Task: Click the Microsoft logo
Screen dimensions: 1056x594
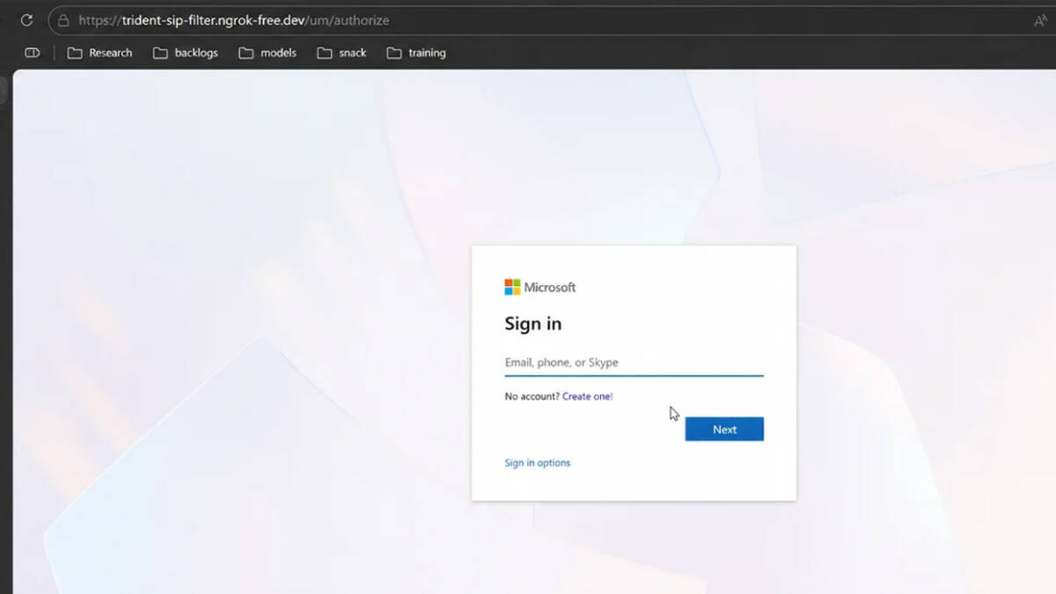Action: (x=540, y=287)
